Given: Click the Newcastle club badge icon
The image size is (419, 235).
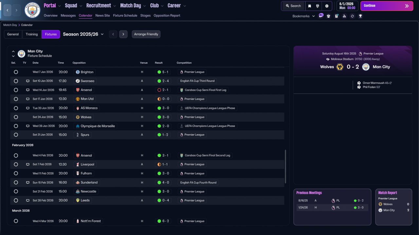Looking at the screenshot, I should (78, 192).
